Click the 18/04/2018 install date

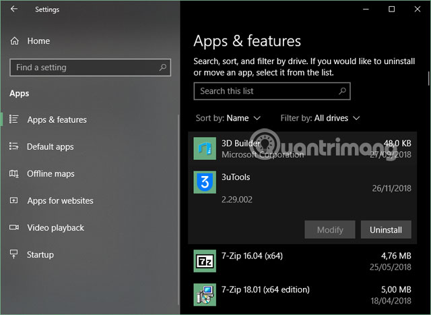tap(391, 301)
